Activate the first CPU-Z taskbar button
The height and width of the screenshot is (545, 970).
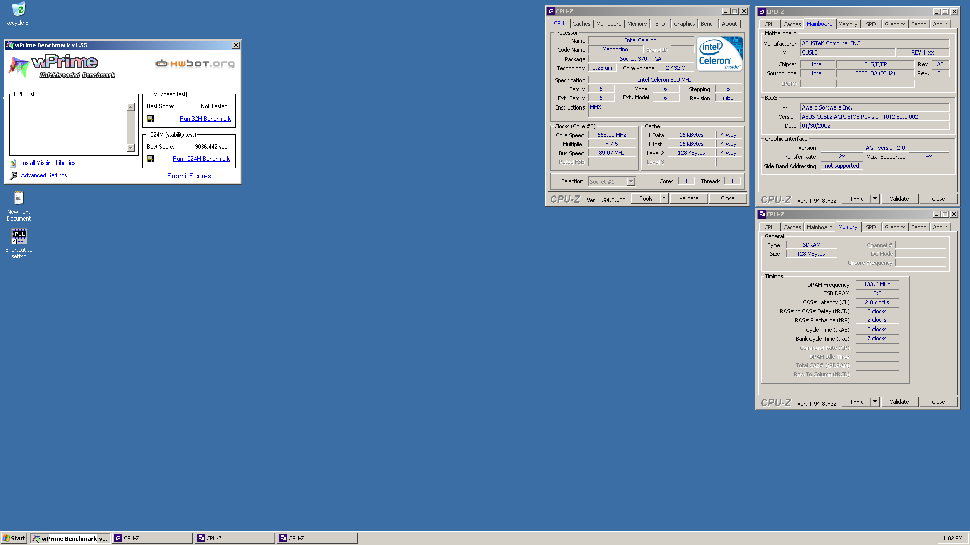153,538
